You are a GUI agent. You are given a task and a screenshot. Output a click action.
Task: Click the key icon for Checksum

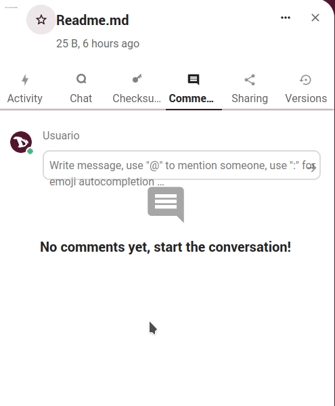[x=137, y=78]
